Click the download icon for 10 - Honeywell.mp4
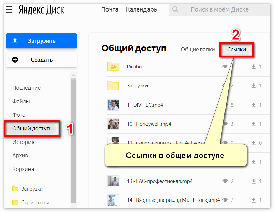The image size is (274, 212). (x=254, y=124)
